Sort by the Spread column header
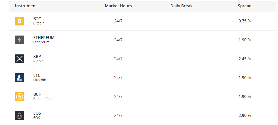Image resolution: width=278 pixels, height=125 pixels. [x=245, y=6]
